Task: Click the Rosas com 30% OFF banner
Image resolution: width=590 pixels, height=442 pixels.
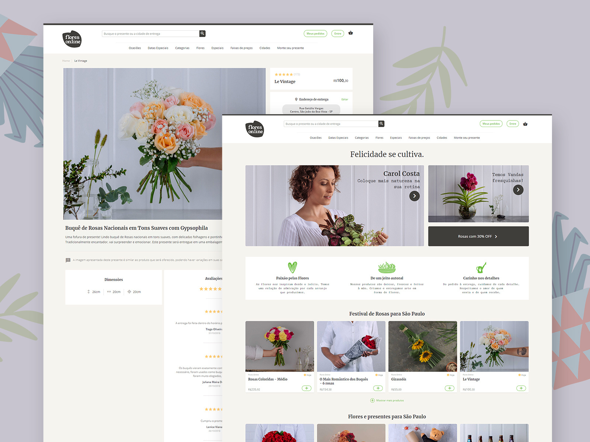Action: click(478, 236)
